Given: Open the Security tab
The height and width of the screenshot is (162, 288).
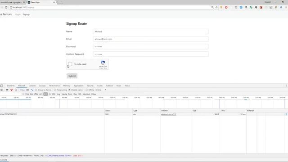Looking at the screenshot, I should [90, 85].
